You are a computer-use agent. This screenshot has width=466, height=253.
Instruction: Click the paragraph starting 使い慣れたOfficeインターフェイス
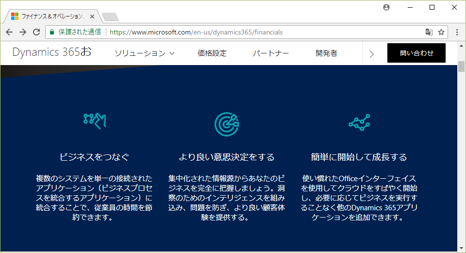(359, 198)
